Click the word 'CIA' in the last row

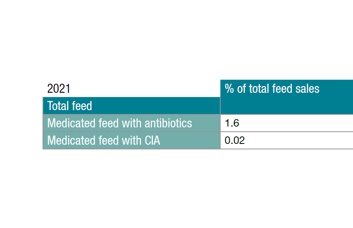(x=151, y=140)
